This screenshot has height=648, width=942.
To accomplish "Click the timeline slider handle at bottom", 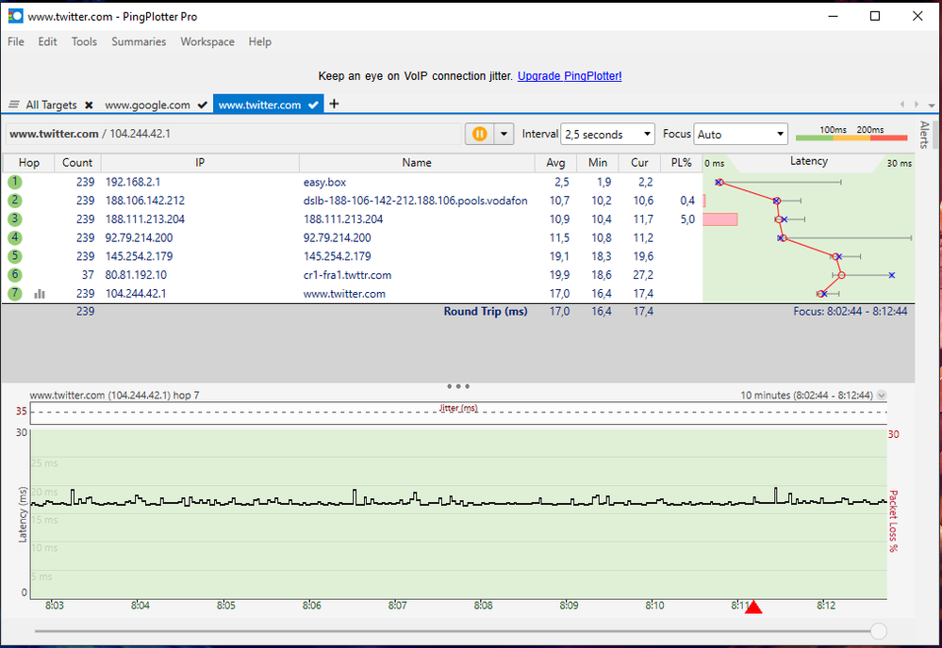I will 878,631.
